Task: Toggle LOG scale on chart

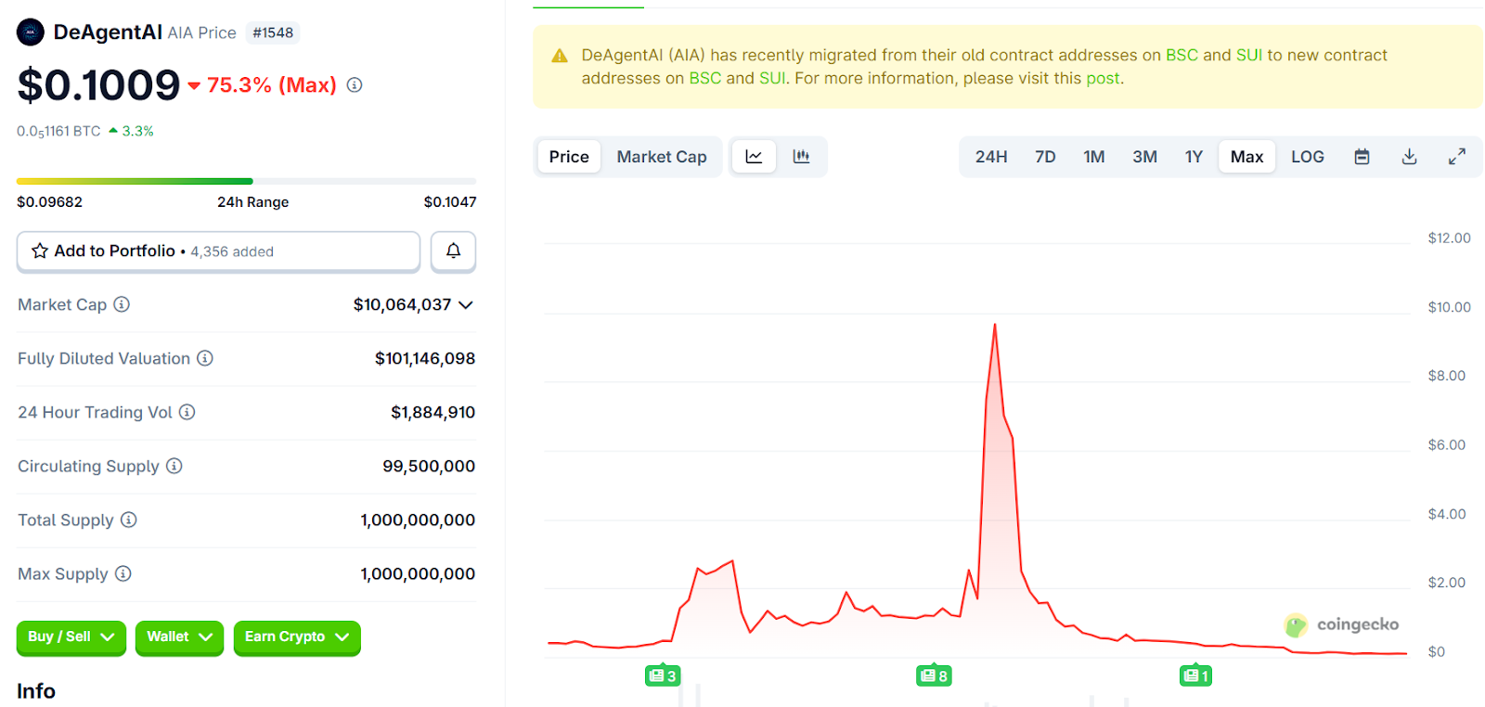Action: click(x=1307, y=157)
